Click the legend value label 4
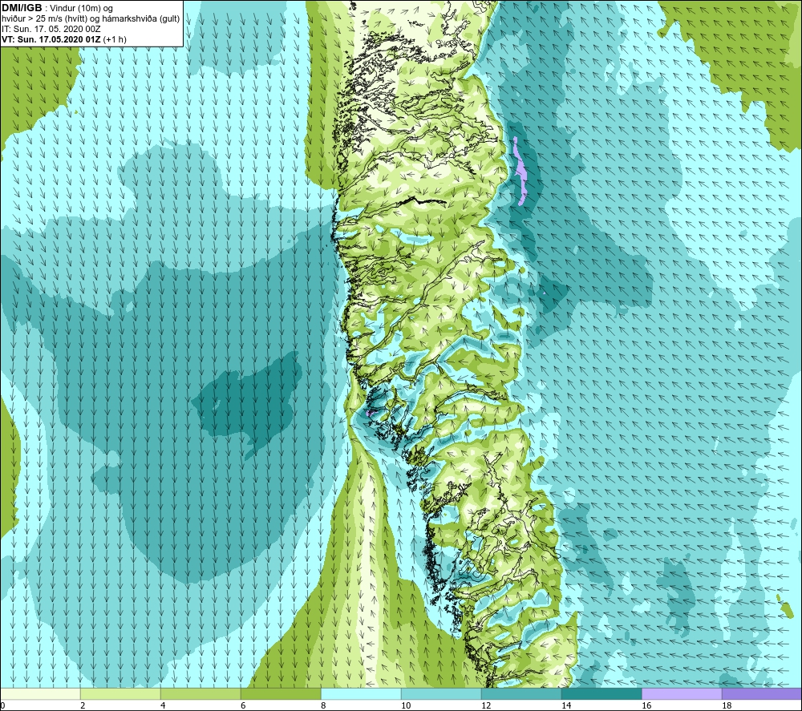This screenshot has width=802, height=711. point(163,705)
